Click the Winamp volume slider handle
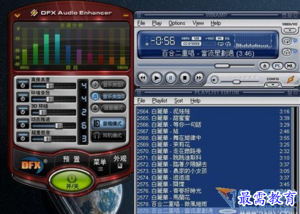Viewport: 300px width, 214px height. coord(236,82)
